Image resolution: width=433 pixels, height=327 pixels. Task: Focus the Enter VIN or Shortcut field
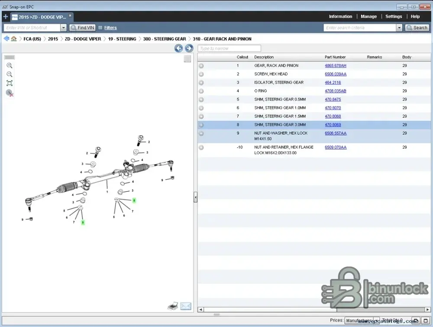pos(32,28)
